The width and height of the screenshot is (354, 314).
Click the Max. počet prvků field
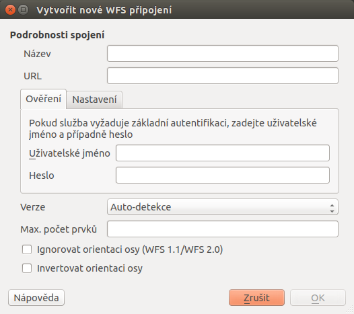click(223, 229)
